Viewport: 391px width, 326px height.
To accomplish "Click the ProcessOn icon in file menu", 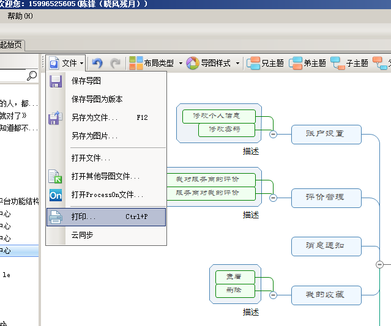I will tap(56, 195).
